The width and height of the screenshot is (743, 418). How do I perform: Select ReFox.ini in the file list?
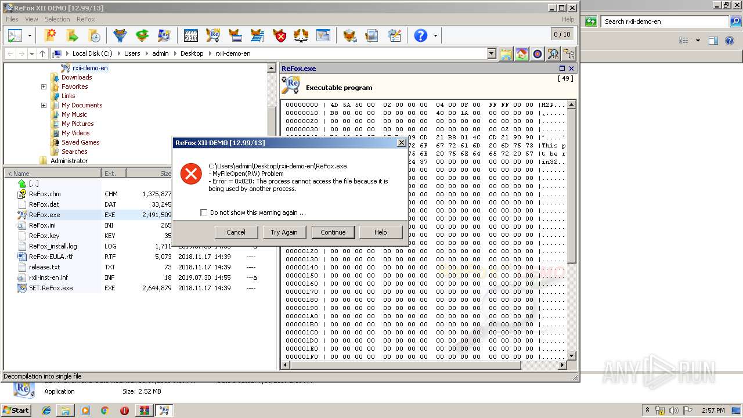coord(42,225)
